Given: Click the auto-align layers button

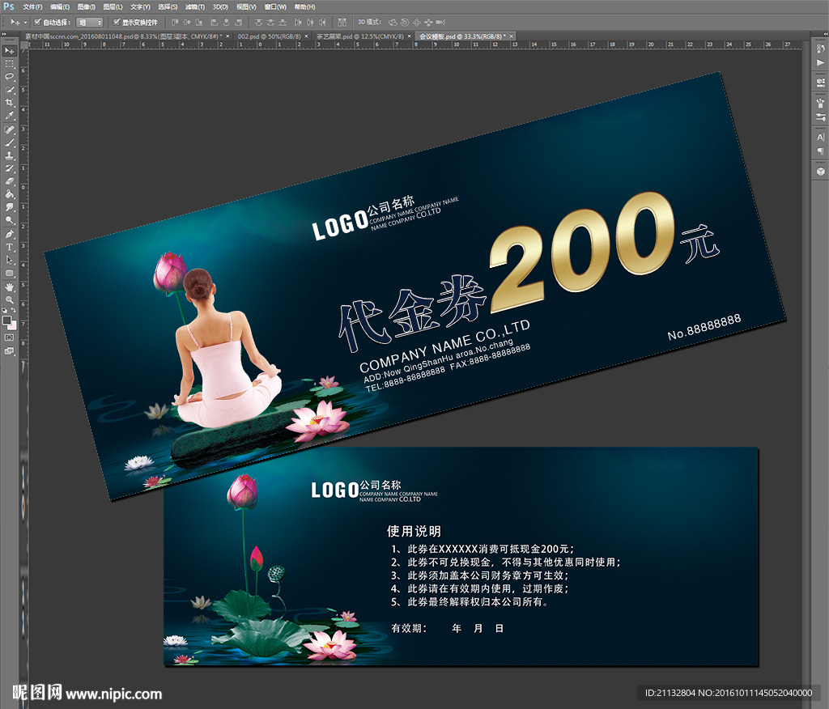Looking at the screenshot, I should coord(342,22).
